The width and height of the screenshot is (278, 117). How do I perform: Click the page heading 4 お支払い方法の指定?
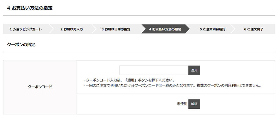30,8
